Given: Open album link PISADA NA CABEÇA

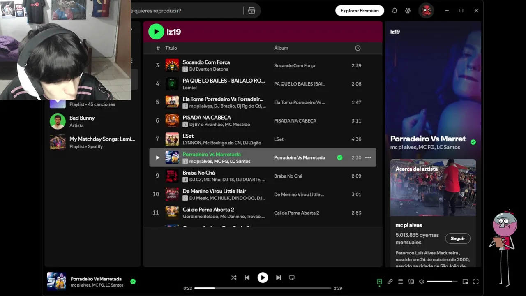Looking at the screenshot, I should 295,121.
